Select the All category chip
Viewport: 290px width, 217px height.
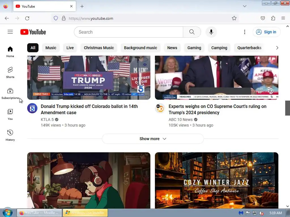[x=33, y=48]
